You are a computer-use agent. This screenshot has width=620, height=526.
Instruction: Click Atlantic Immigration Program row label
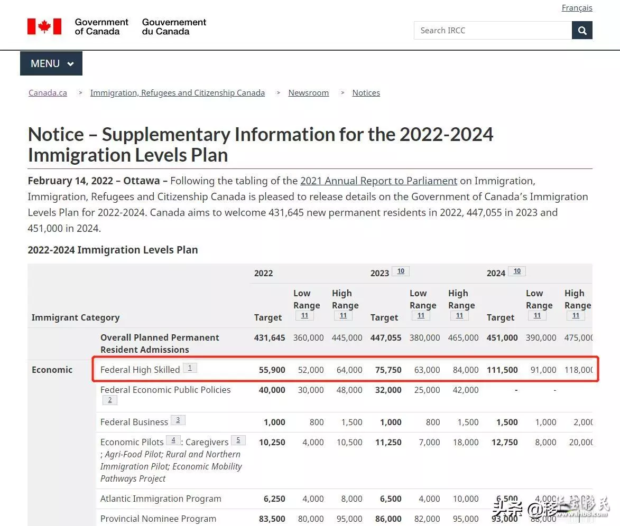pyautogui.click(x=161, y=499)
